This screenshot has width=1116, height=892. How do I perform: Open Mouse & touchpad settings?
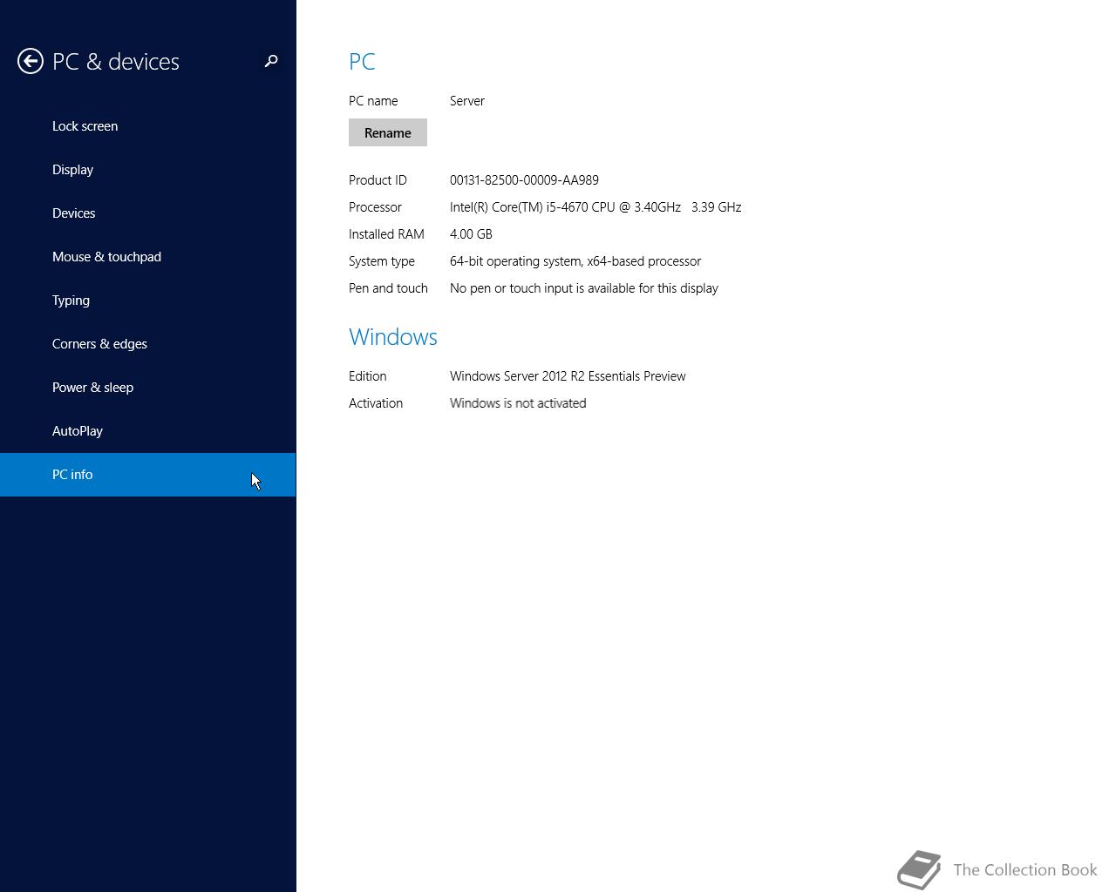(x=148, y=257)
